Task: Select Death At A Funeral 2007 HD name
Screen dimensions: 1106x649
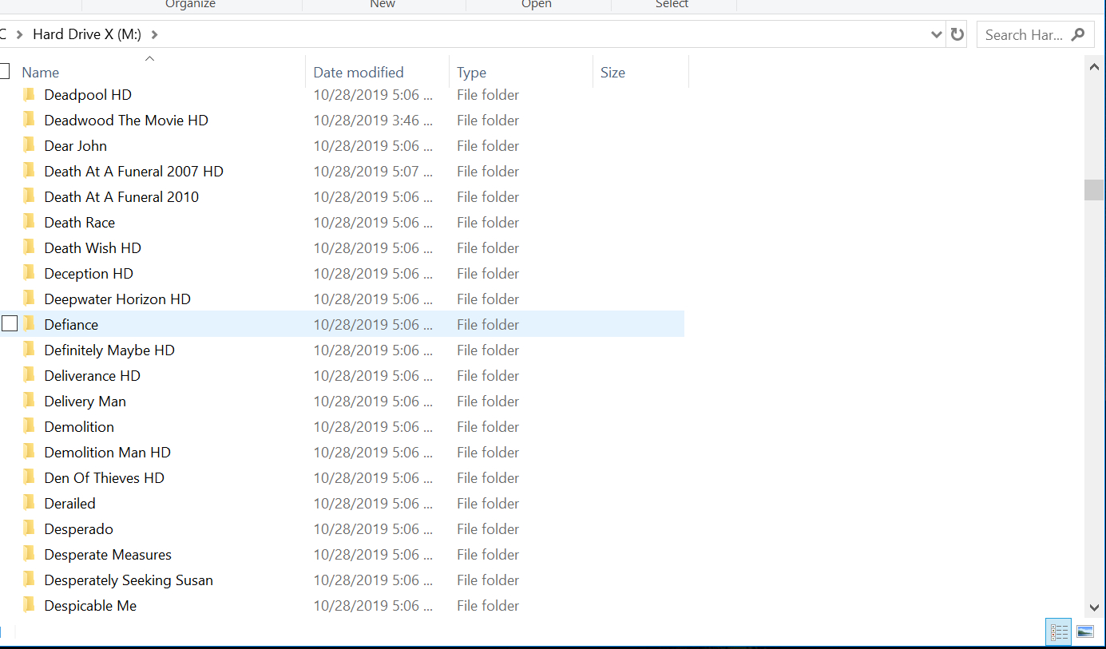Action: point(134,172)
